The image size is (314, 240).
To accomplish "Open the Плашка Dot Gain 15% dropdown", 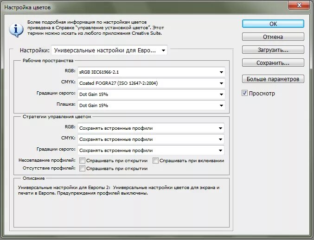I will coord(151,105).
